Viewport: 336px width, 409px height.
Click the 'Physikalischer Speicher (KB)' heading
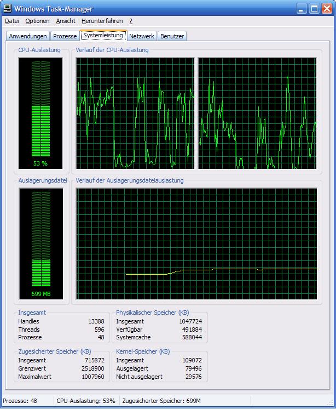point(153,313)
